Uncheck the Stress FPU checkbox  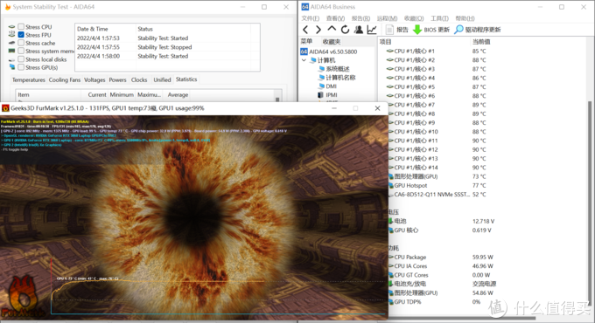[21, 35]
